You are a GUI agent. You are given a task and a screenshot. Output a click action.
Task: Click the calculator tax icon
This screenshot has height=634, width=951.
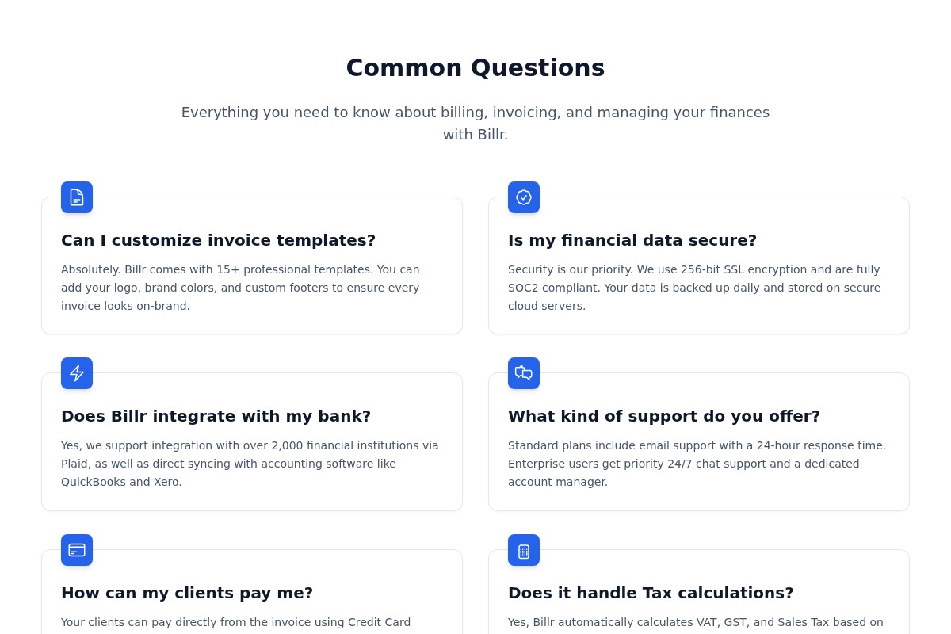click(524, 550)
